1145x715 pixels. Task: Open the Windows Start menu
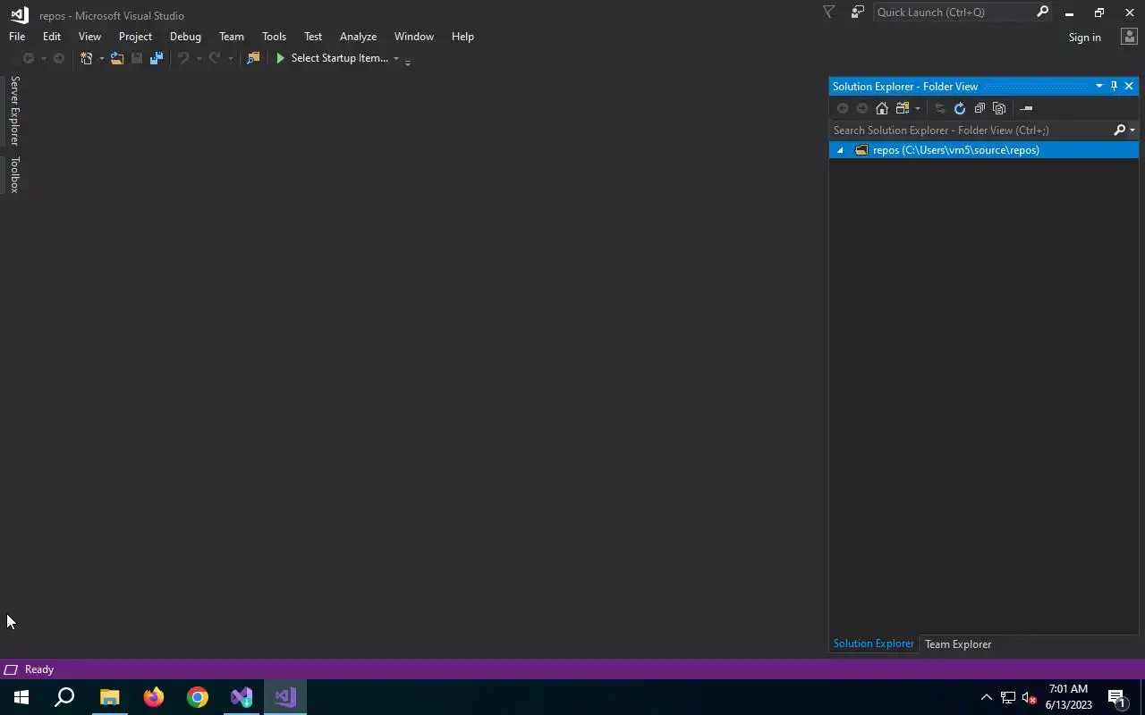point(21,697)
